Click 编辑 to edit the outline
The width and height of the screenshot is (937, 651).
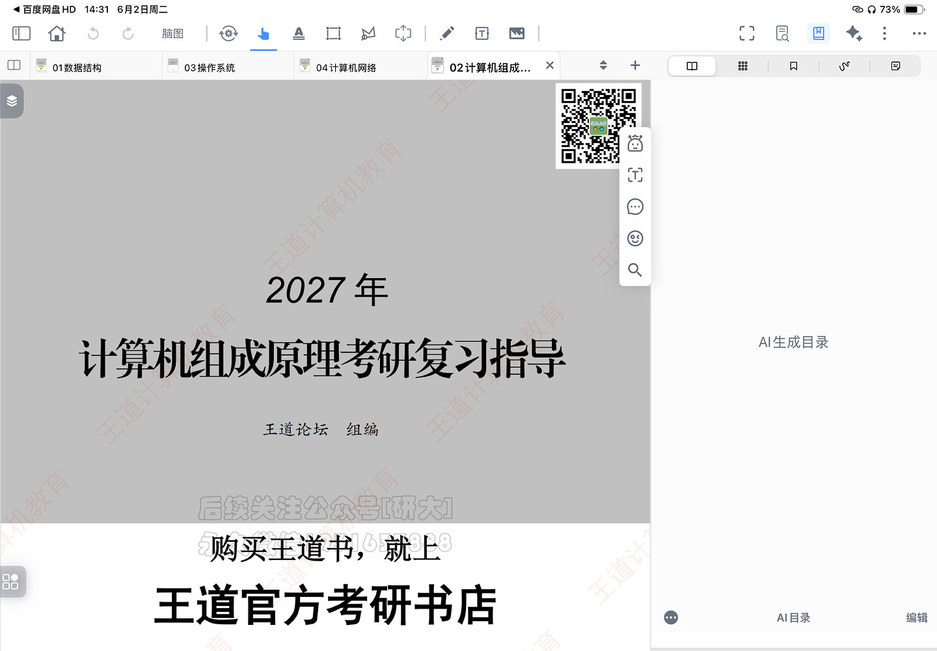pyautogui.click(x=917, y=618)
